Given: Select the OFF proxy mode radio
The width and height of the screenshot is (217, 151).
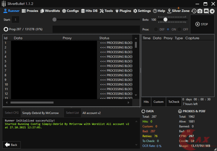Looking at the screenshot, I should [179, 29].
